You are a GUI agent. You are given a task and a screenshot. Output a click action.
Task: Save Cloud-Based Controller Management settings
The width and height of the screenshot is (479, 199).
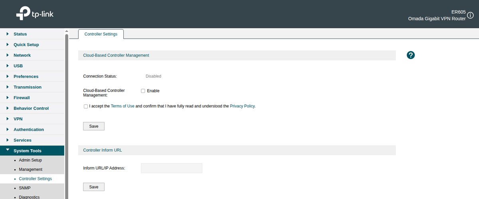tap(94, 126)
